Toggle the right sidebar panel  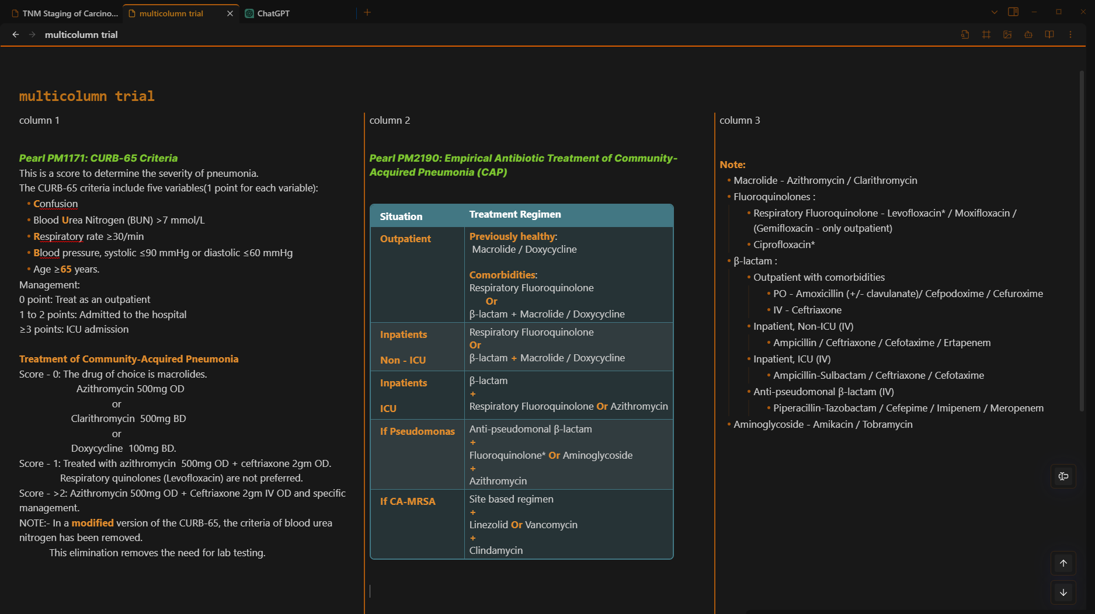[1013, 12]
